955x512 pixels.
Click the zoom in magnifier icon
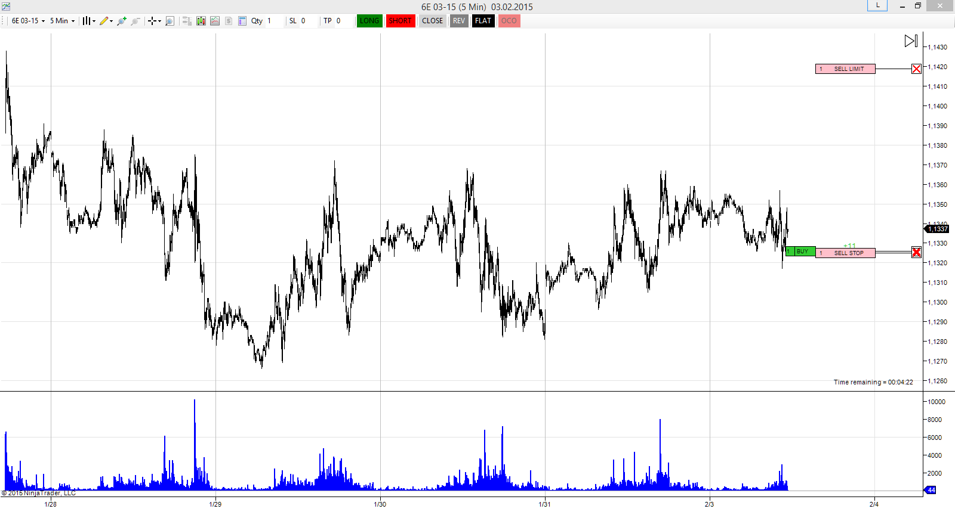tap(122, 21)
